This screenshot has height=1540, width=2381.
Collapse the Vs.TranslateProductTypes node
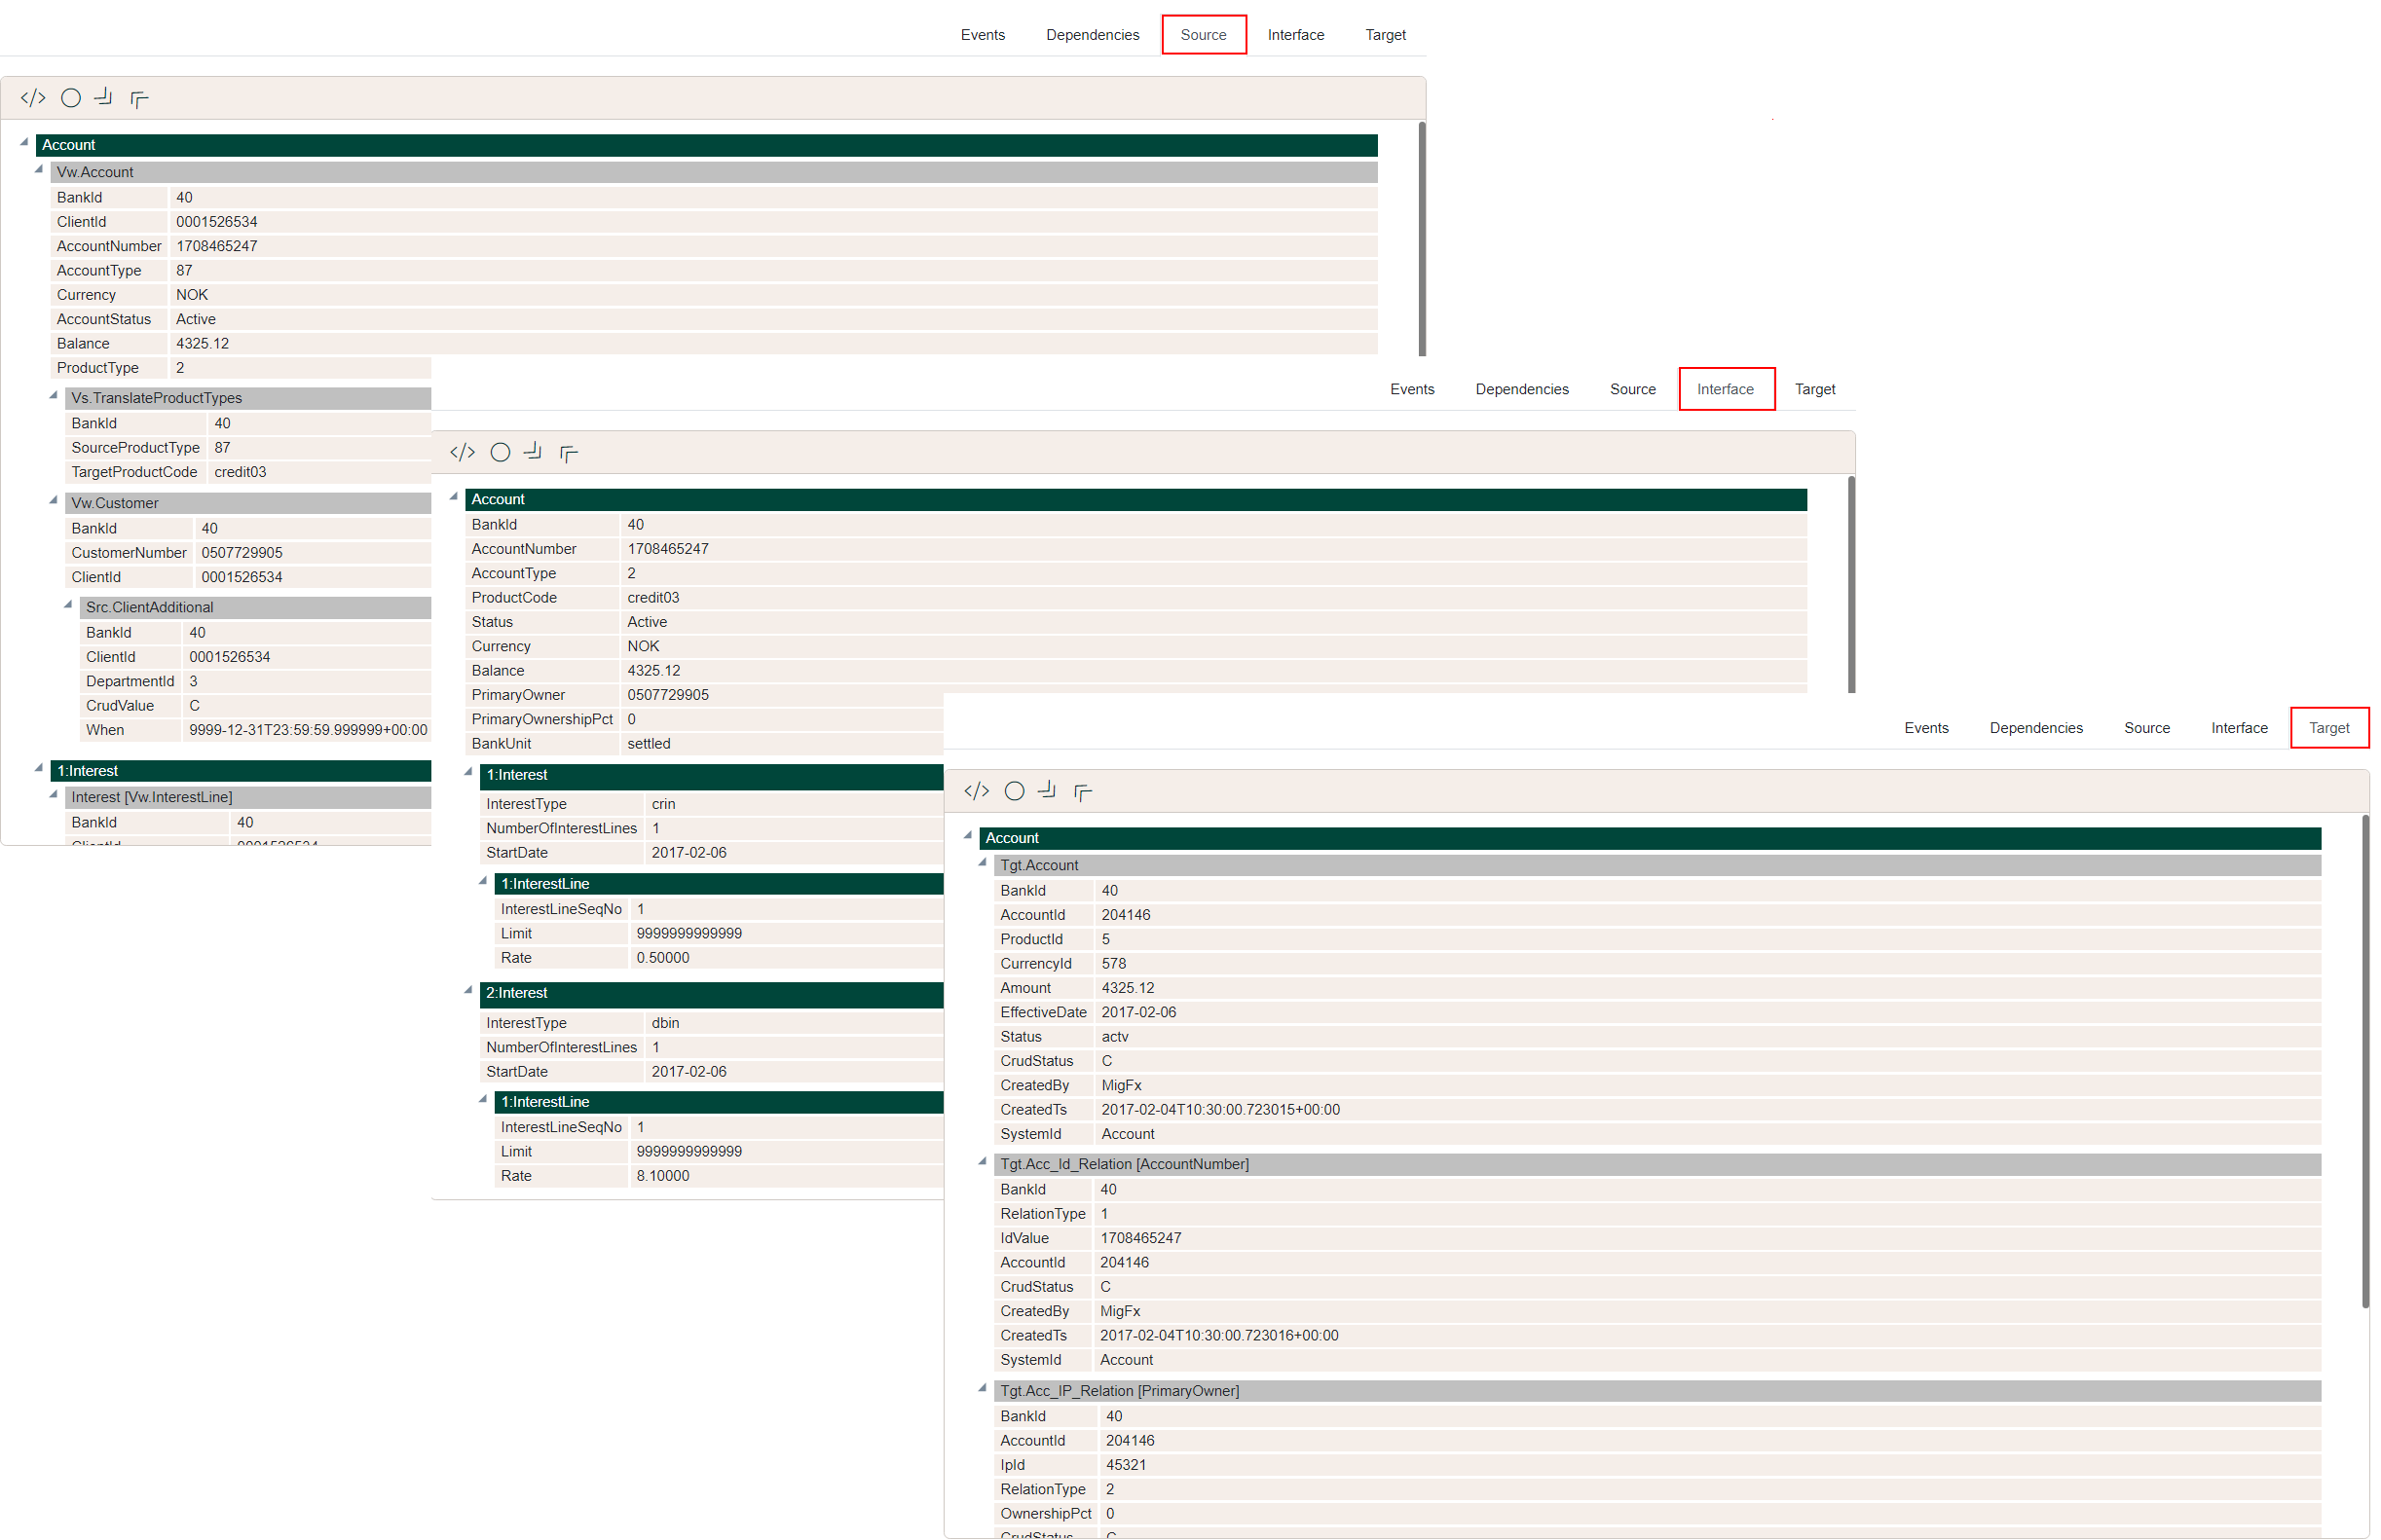click(54, 397)
